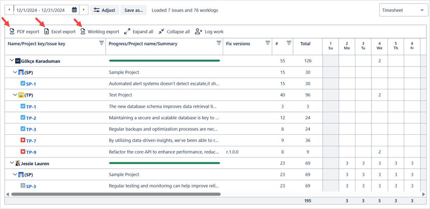430x209 pixels.
Task: Click summary 'Refactor the core API to enhance...'
Action: [x=164, y=152]
